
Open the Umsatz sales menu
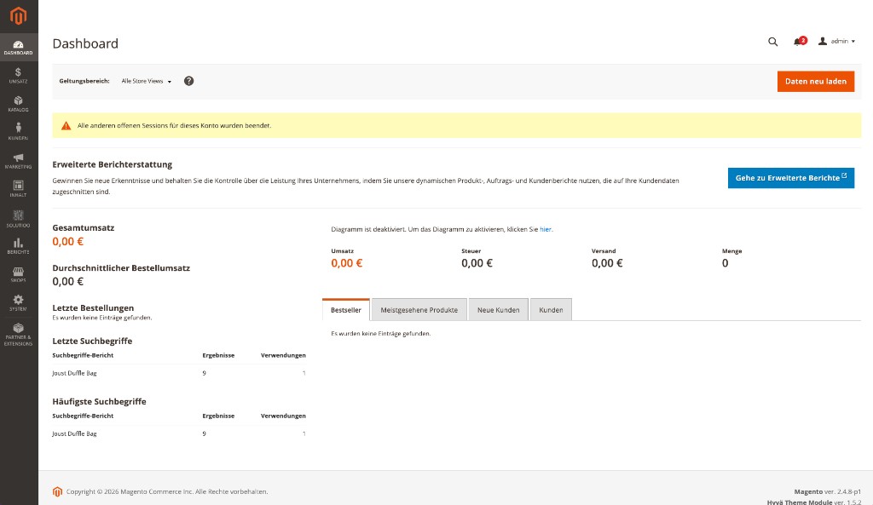tap(19, 76)
